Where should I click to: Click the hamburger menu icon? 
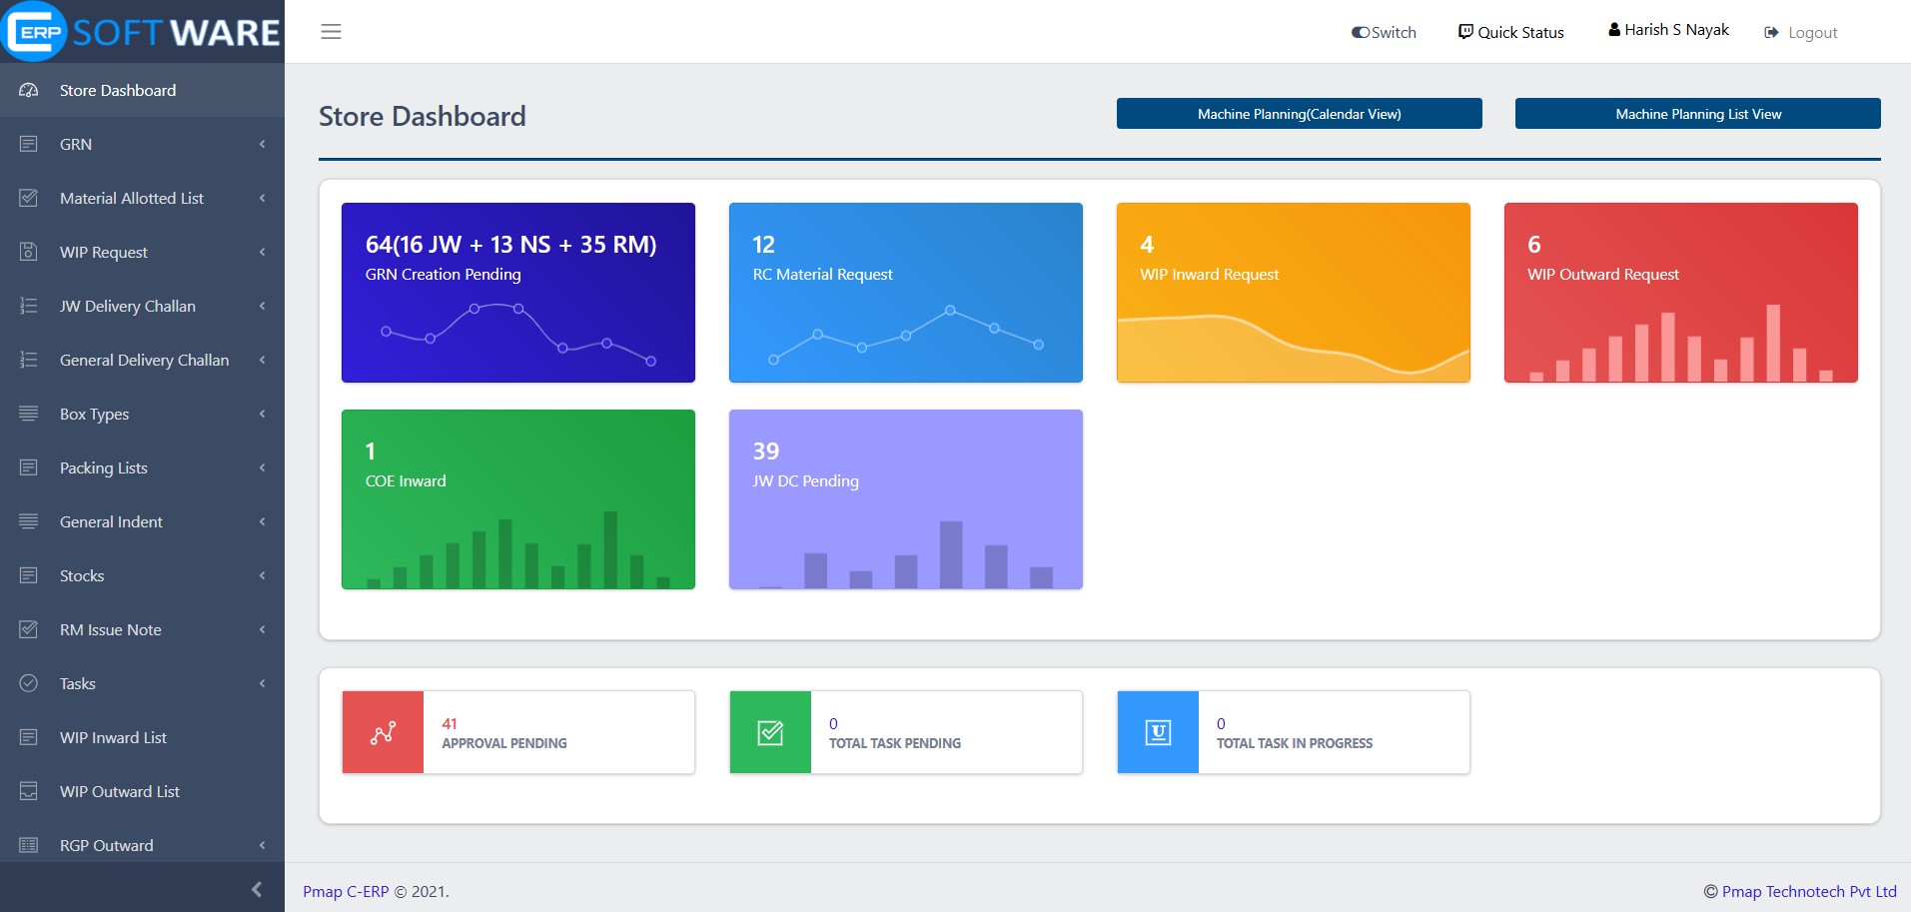point(331,32)
